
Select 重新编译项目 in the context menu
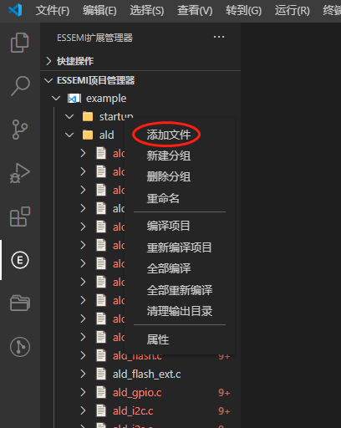click(180, 247)
